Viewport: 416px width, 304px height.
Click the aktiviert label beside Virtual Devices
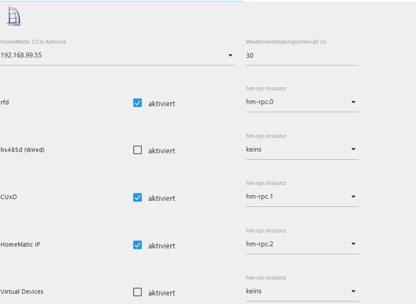[162, 293]
